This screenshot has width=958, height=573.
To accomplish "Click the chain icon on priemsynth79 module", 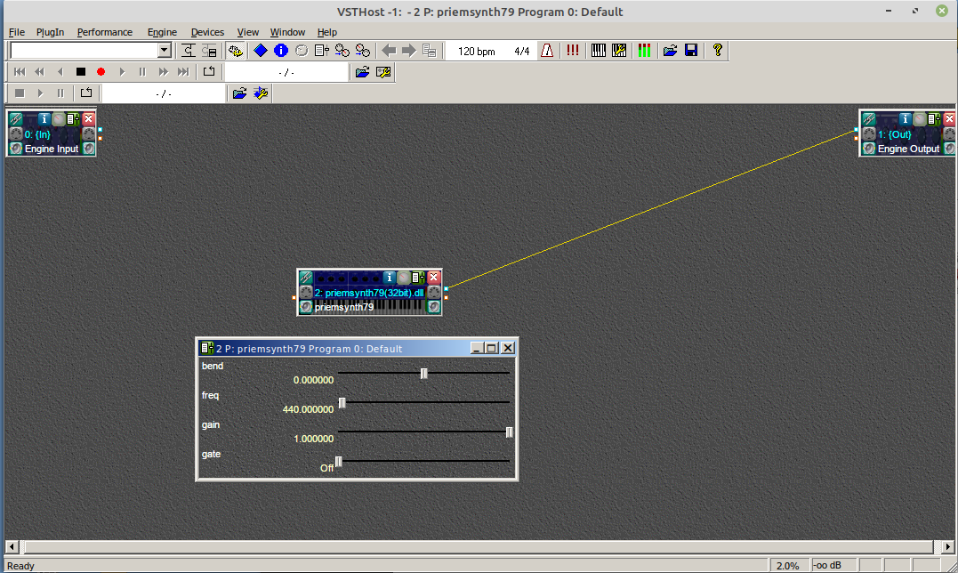I will coord(306,278).
